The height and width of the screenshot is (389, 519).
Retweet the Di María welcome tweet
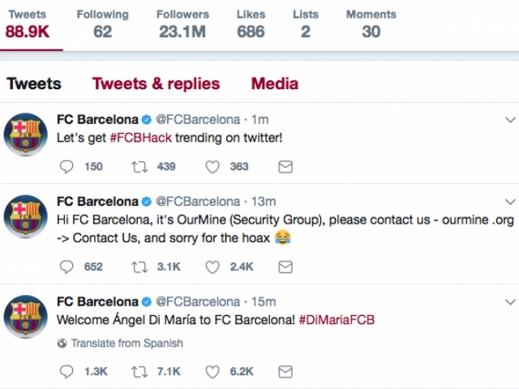(139, 371)
